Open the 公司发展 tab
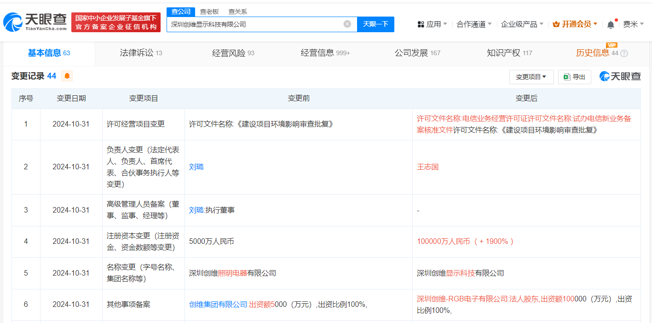Viewport: 652px width, 323px height. [x=417, y=53]
